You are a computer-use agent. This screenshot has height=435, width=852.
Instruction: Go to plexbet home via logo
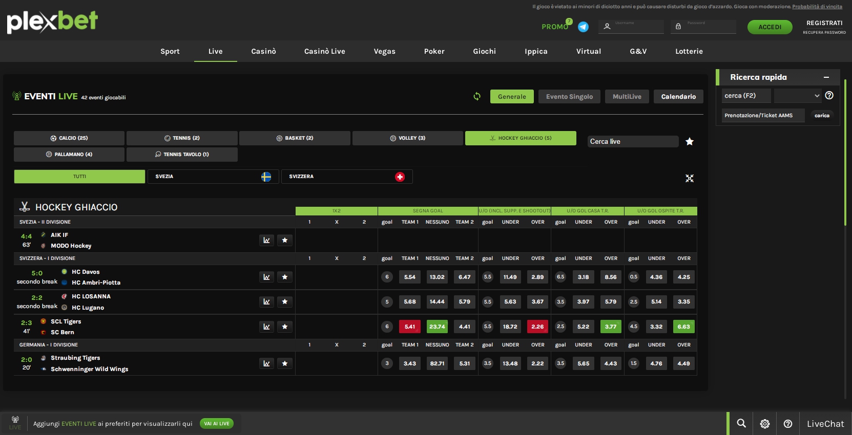coord(52,22)
